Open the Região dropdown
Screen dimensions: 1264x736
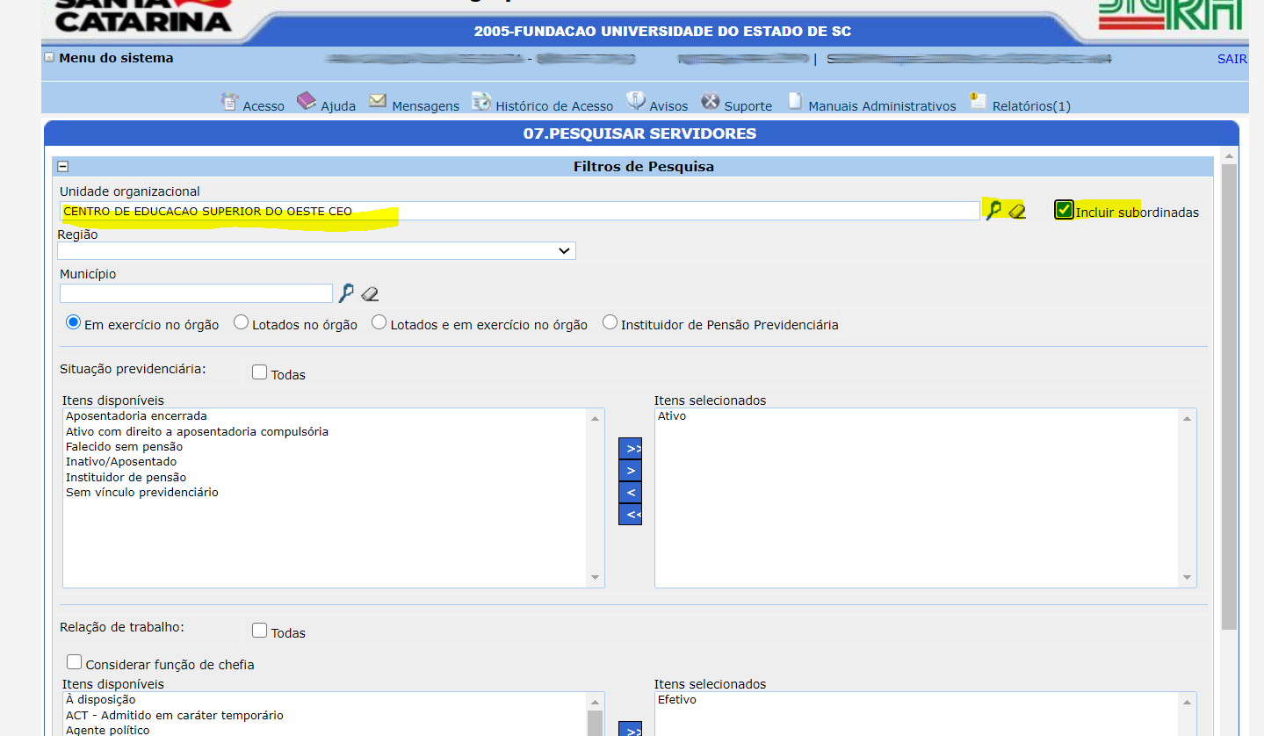click(316, 251)
